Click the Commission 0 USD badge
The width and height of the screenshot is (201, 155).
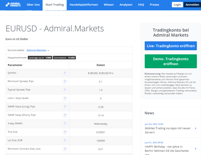[x=64, y=58]
